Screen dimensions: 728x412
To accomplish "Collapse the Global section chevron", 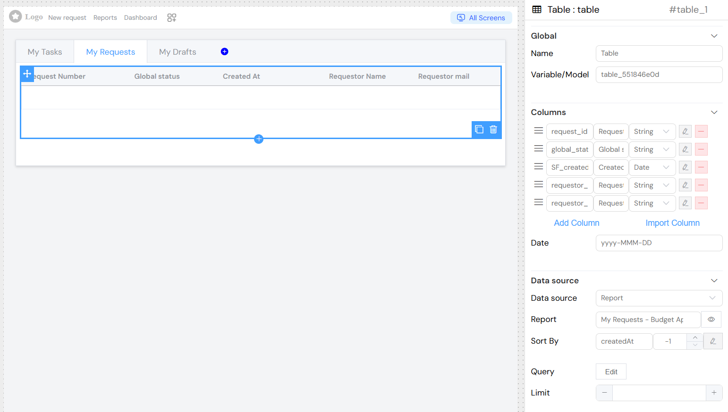I will pyautogui.click(x=714, y=36).
